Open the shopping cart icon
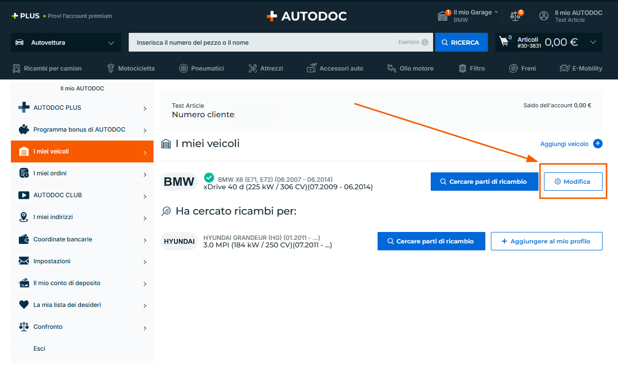618x377 pixels. pyautogui.click(x=504, y=42)
